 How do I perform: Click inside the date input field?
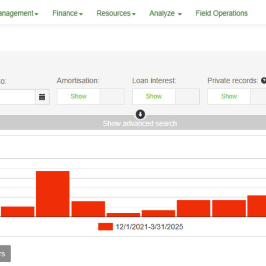17,97
